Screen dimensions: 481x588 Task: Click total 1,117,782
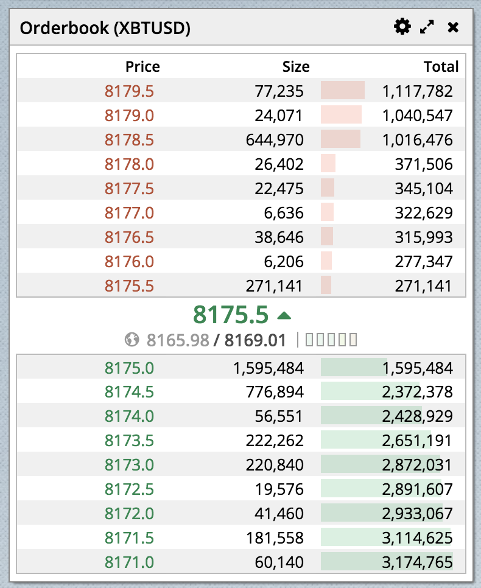(418, 91)
